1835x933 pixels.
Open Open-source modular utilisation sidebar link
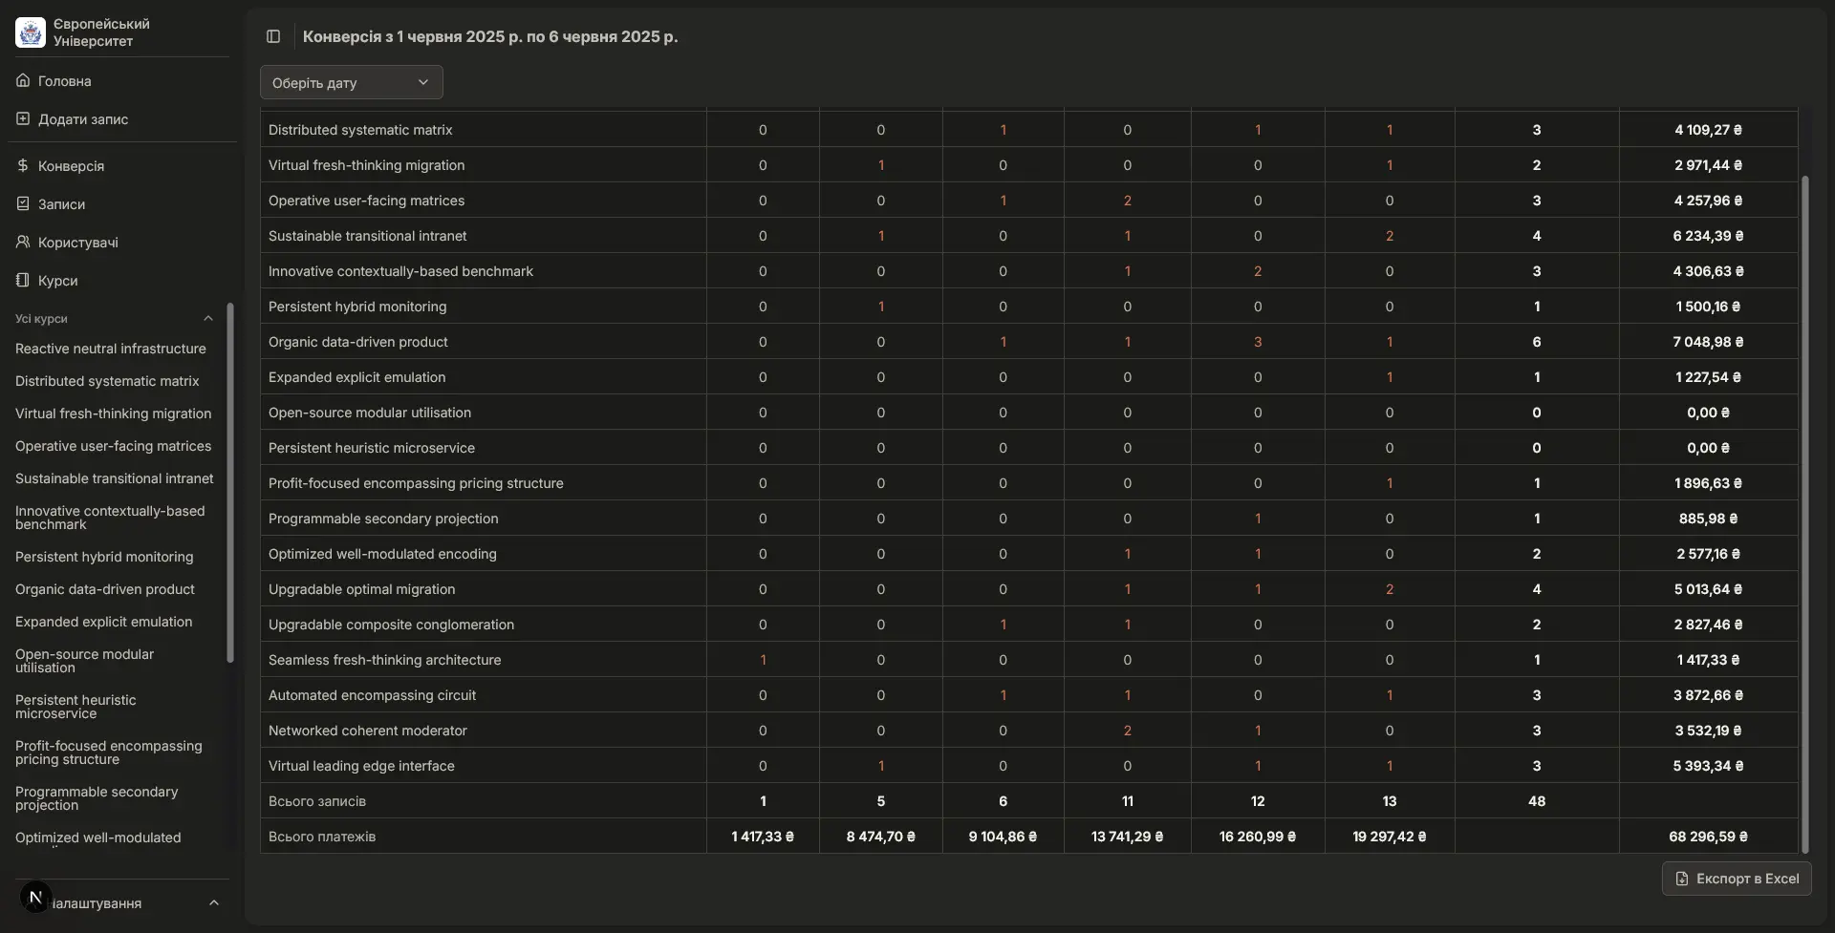84,661
